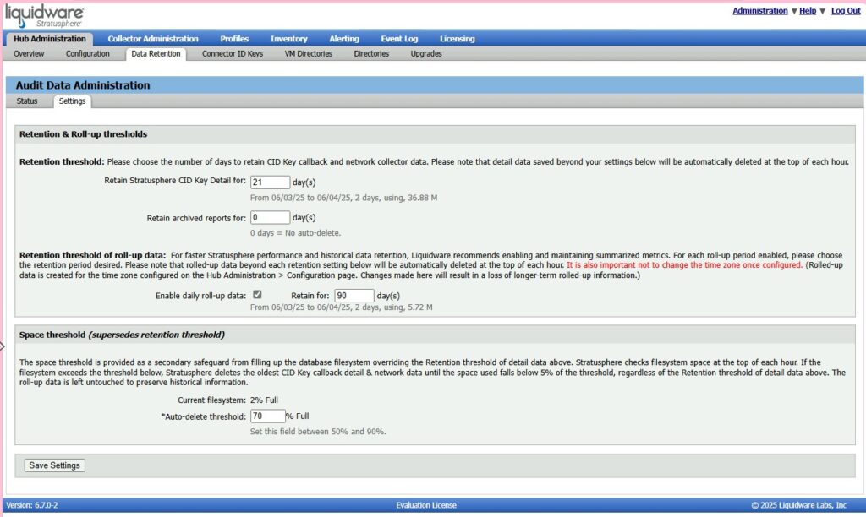Open the VM Directories sub-tab
The height and width of the screenshot is (517, 866).
click(308, 53)
